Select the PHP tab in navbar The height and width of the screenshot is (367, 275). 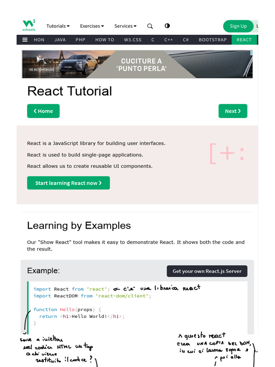point(81,40)
